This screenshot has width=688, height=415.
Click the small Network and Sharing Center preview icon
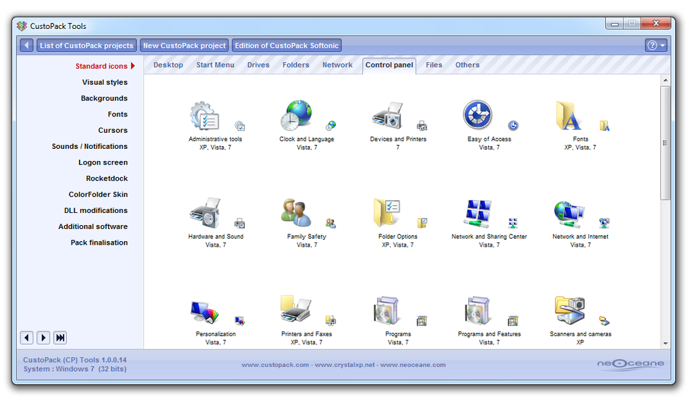pyautogui.click(x=513, y=223)
